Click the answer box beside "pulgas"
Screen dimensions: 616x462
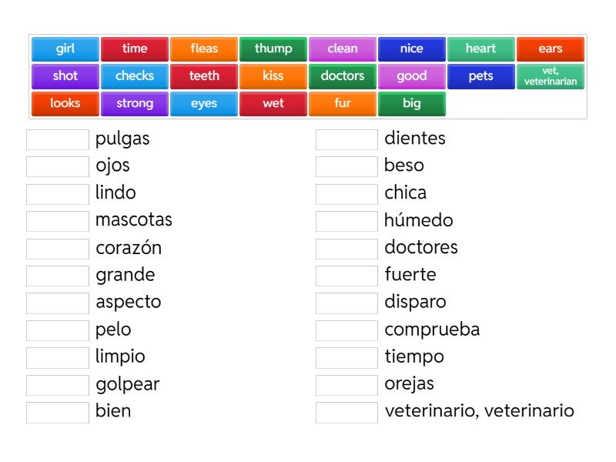[x=58, y=139]
